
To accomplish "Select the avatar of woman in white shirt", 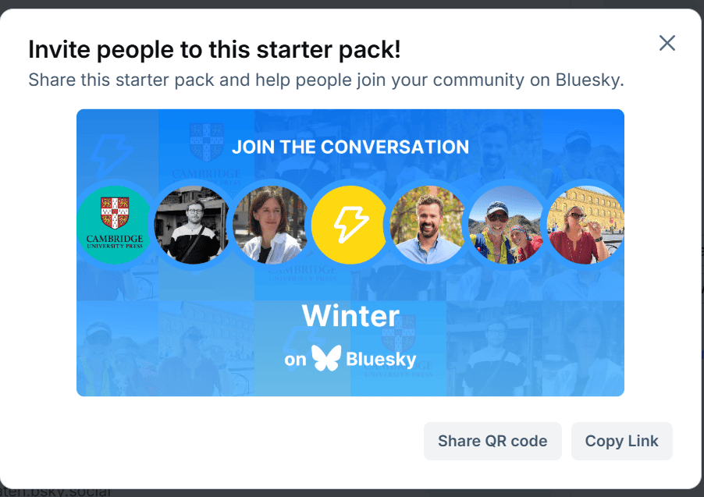I will pyautogui.click(x=271, y=225).
